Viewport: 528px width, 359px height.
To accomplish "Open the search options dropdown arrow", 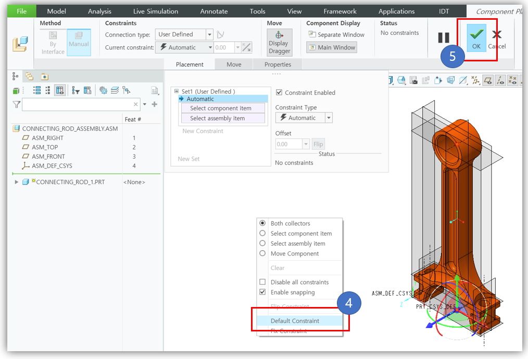I will [144, 104].
